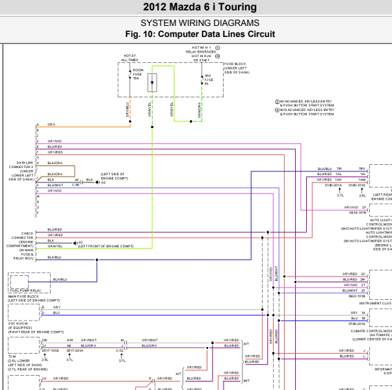The width and height of the screenshot is (392, 390).
Task: Click 'BLU/ORG' label next to A6
Action: pyautogui.click(x=88, y=346)
